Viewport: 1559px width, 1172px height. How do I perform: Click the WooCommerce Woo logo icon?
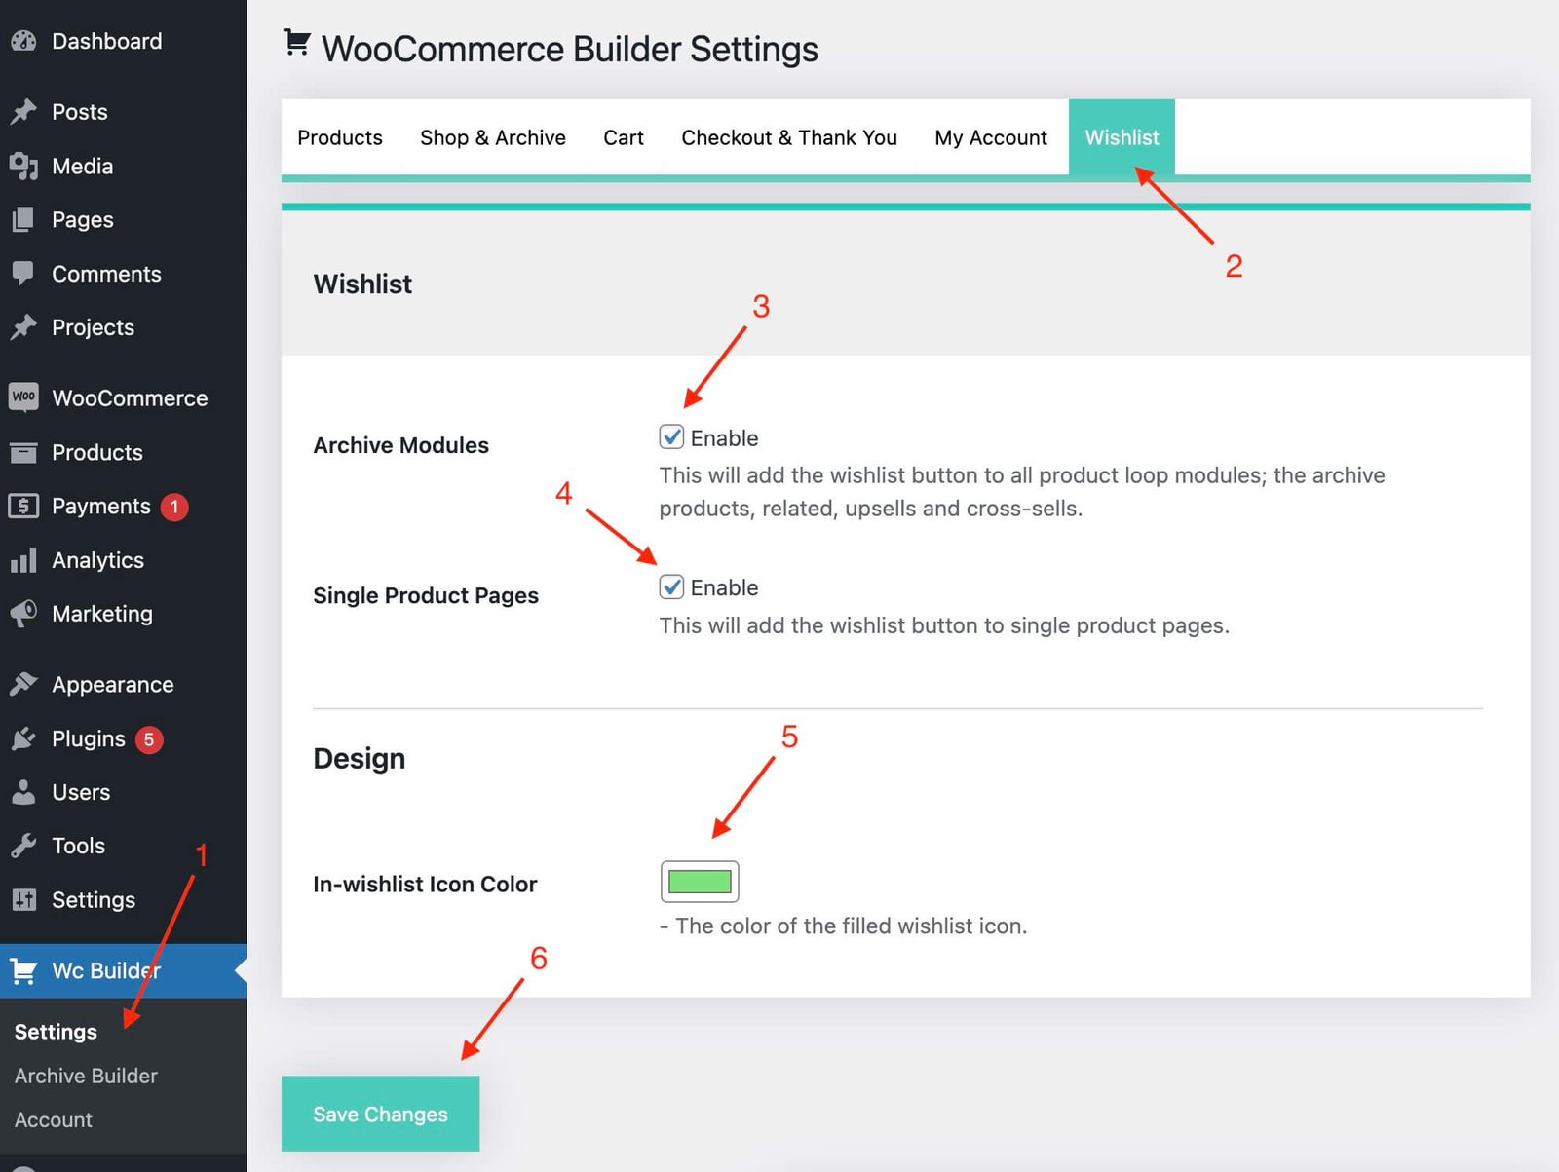(x=23, y=397)
